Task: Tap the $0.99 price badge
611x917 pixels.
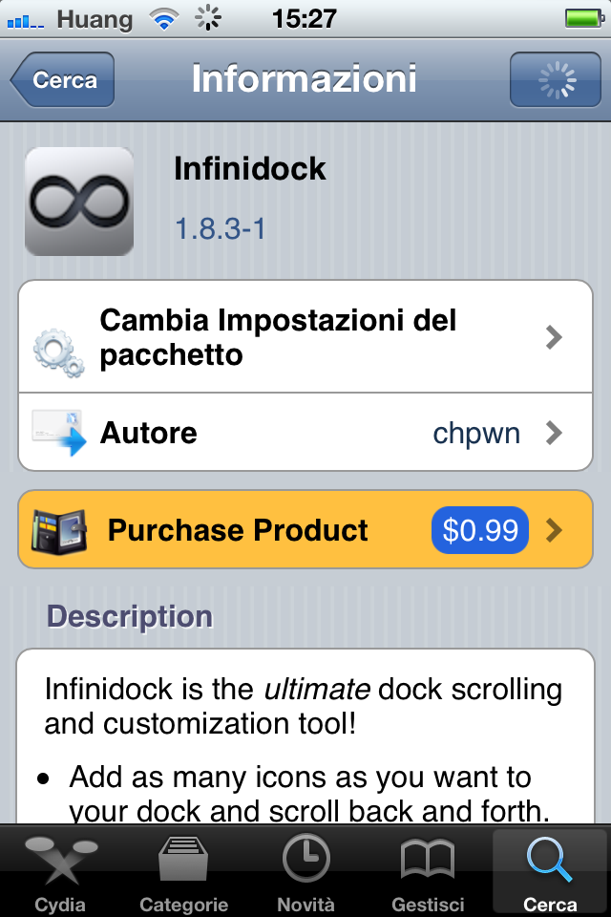Action: point(480,529)
